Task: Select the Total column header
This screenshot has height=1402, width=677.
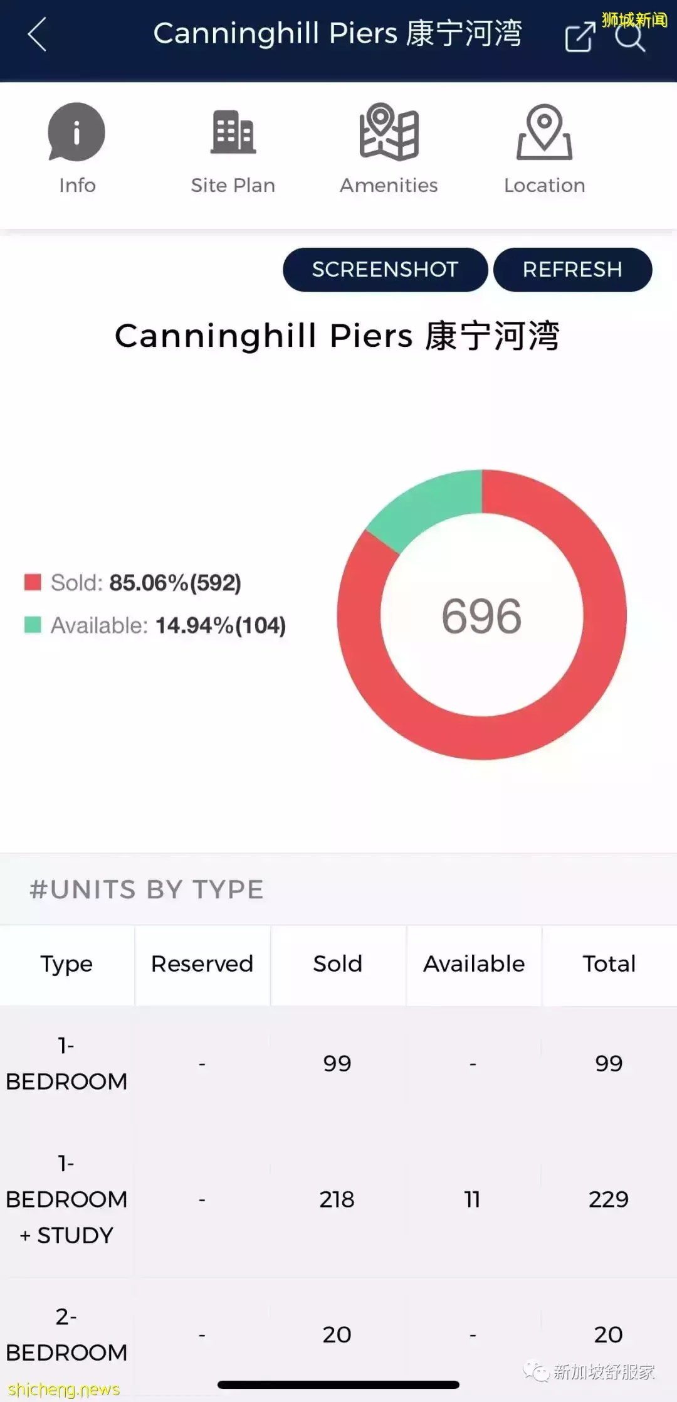Action: (x=609, y=964)
